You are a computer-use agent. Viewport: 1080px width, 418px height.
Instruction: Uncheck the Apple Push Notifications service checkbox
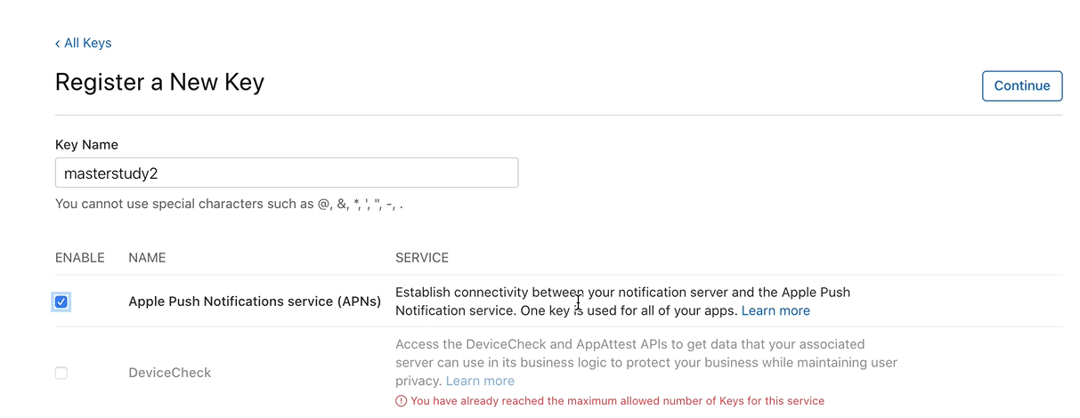tap(61, 302)
